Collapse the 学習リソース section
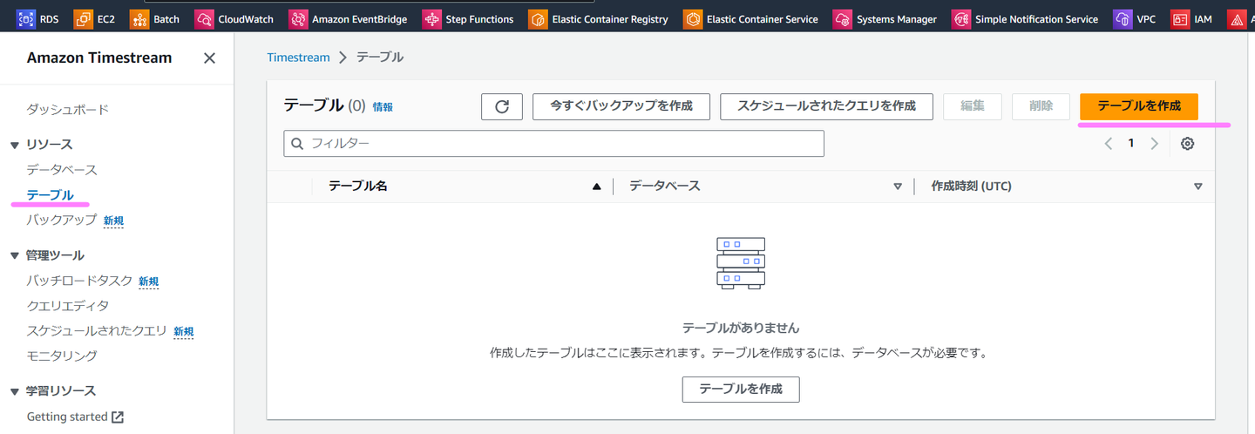Image resolution: width=1255 pixels, height=434 pixels. [x=14, y=391]
